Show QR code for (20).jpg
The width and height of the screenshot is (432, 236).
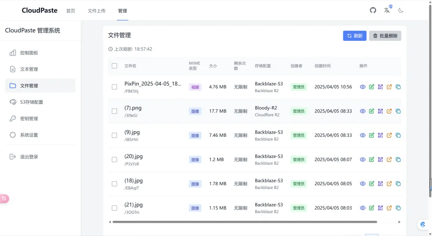380,160
